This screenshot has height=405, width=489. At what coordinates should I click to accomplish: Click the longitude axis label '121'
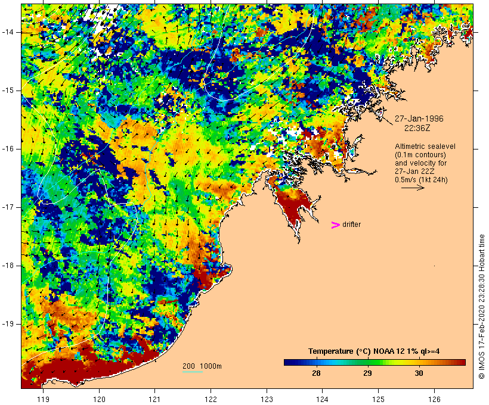point(155,400)
